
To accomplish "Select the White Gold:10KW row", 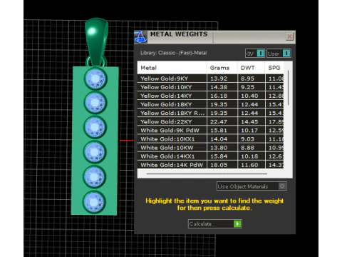I will pyautogui.click(x=210, y=148).
